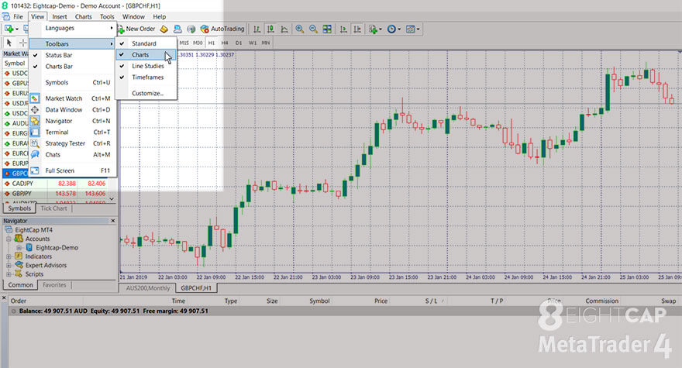Sort terminal by Commission column
682x368 pixels.
pos(601,301)
